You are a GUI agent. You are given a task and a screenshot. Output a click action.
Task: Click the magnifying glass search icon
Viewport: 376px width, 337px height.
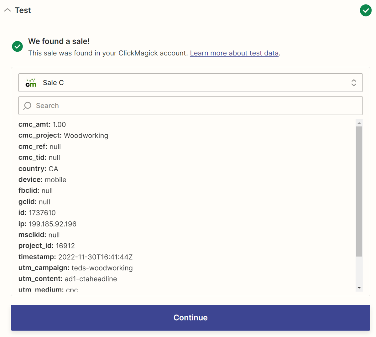click(28, 106)
